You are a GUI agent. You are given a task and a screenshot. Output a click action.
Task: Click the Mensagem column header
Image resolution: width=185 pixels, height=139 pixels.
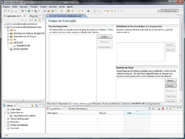[72, 113]
